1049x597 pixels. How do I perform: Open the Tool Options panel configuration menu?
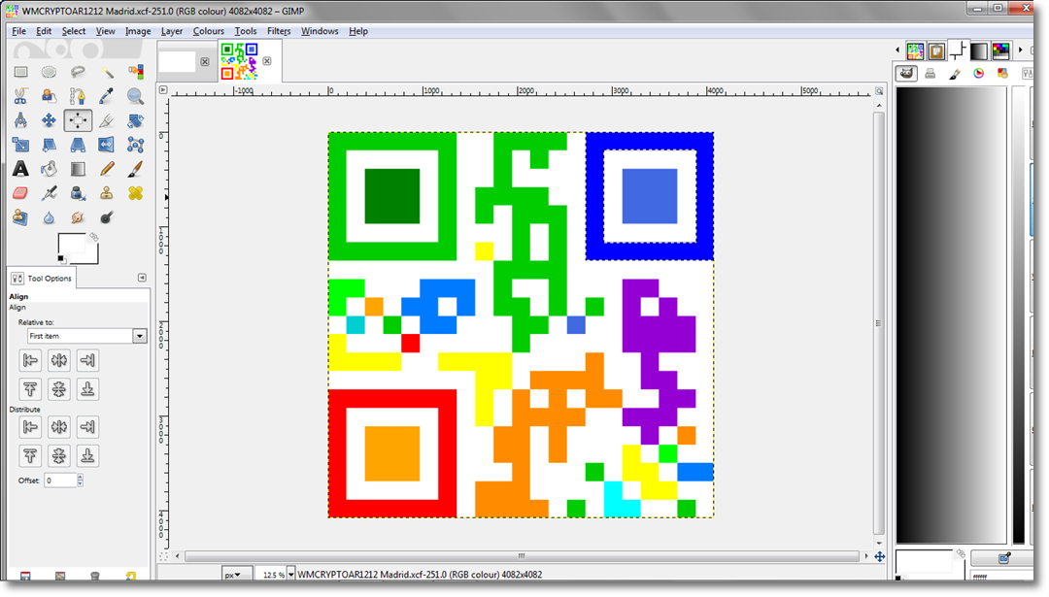pos(142,278)
